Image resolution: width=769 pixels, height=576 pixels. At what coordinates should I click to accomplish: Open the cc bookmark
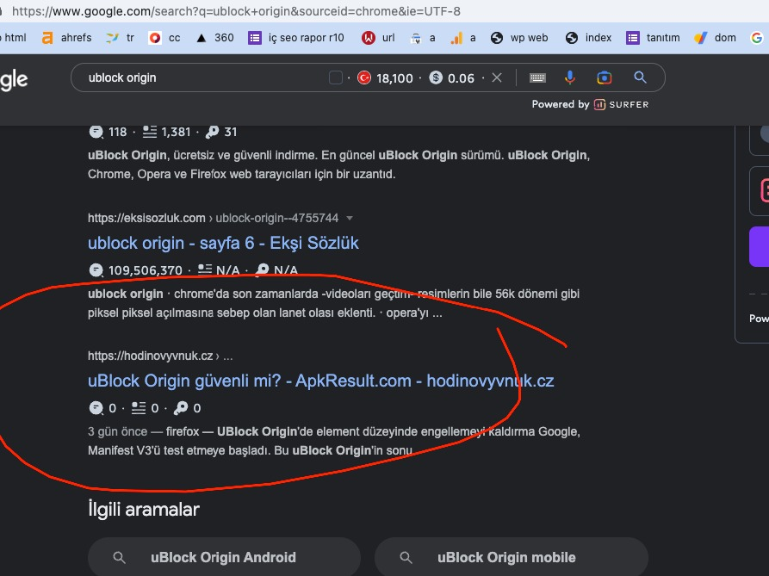coord(164,38)
